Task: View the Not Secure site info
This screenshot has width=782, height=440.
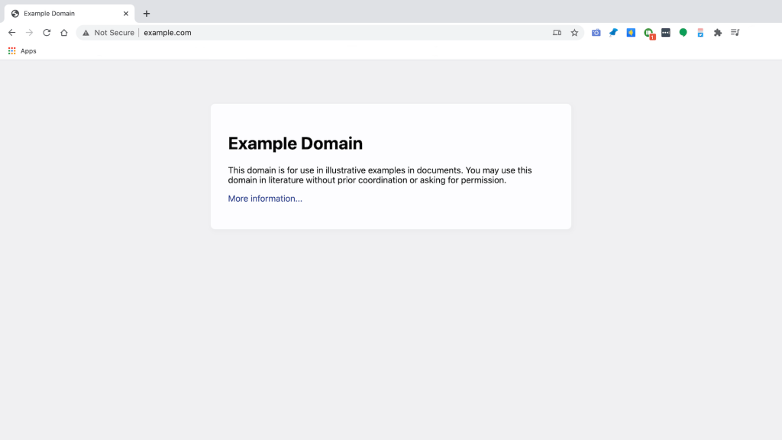Action: pos(108,33)
